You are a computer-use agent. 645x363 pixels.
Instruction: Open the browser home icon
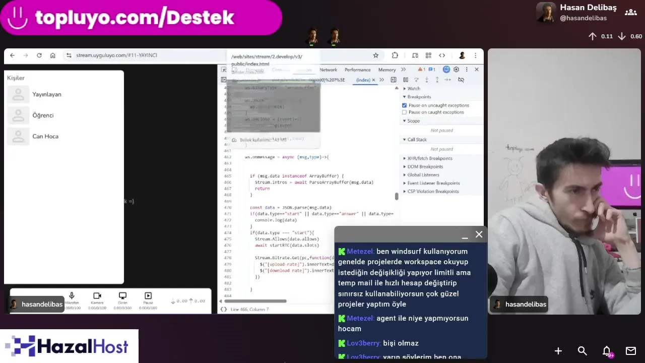click(x=52, y=55)
